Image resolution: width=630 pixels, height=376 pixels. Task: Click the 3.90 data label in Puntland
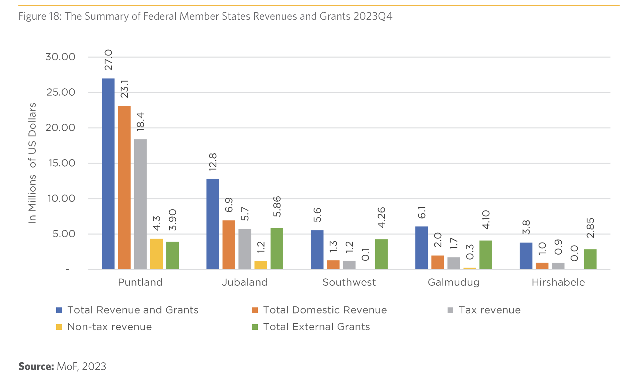[173, 220]
